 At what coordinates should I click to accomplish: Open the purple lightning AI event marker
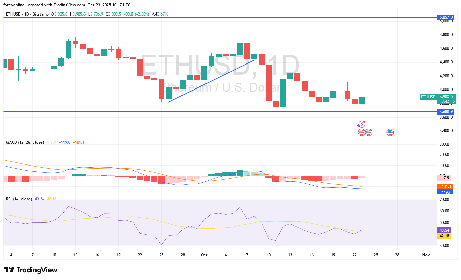tap(361, 124)
